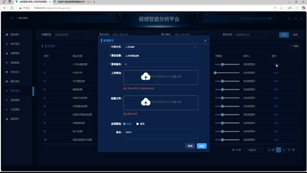Click the 综合统计 bar chart sidebar icon
Viewport: 307px width, 173px height.
tap(7, 34)
